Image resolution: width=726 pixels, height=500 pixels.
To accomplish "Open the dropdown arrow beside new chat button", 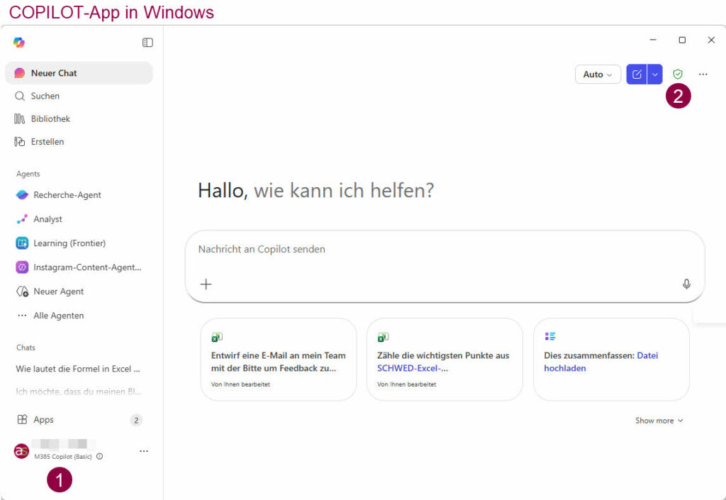I will coord(655,74).
